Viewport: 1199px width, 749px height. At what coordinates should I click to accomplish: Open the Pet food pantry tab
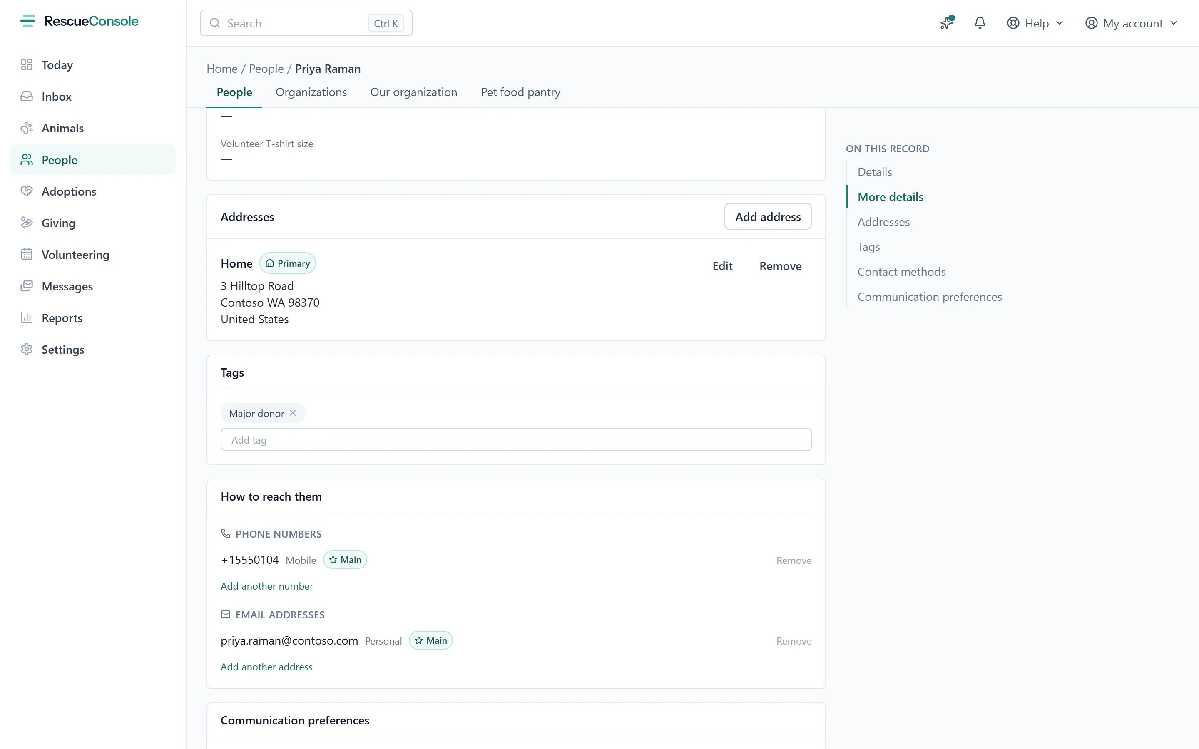[x=521, y=92]
